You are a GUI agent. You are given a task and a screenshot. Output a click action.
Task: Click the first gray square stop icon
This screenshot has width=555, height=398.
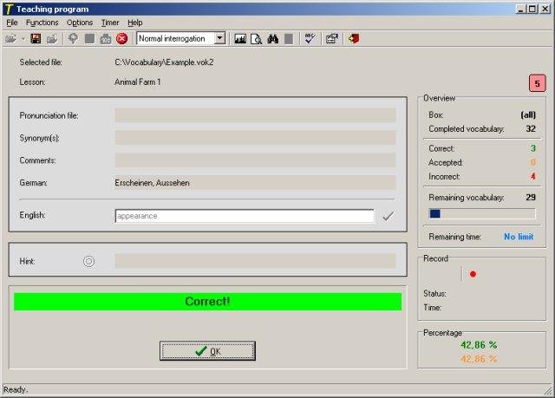click(x=89, y=38)
